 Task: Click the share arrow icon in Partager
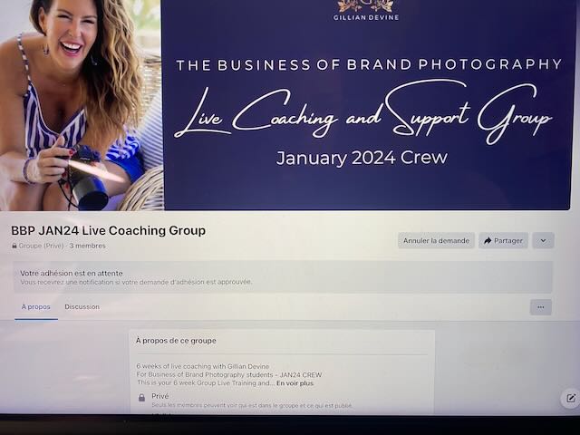[x=488, y=241]
